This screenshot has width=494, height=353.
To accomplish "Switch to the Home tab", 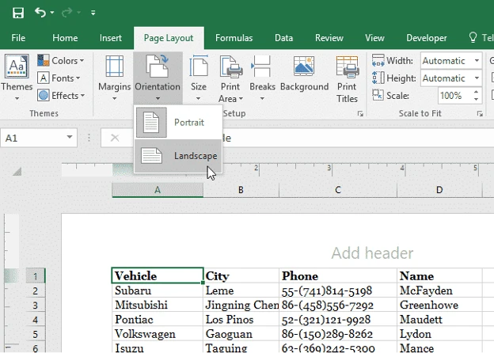I will [x=65, y=38].
